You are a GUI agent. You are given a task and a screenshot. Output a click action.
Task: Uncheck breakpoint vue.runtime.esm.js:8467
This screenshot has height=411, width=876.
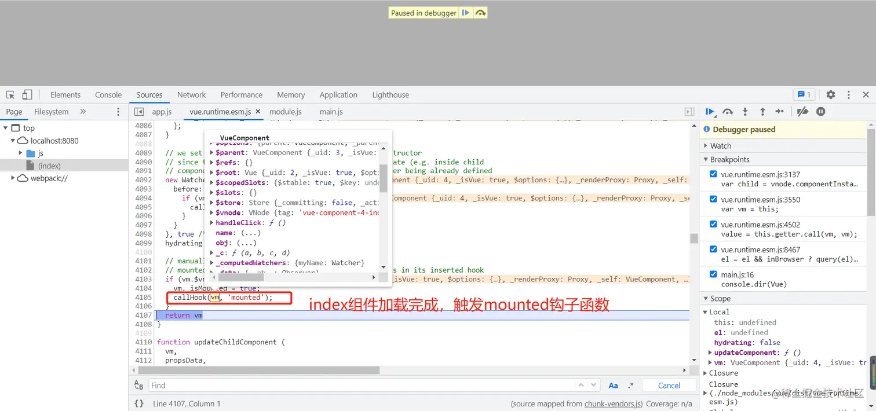click(x=713, y=249)
